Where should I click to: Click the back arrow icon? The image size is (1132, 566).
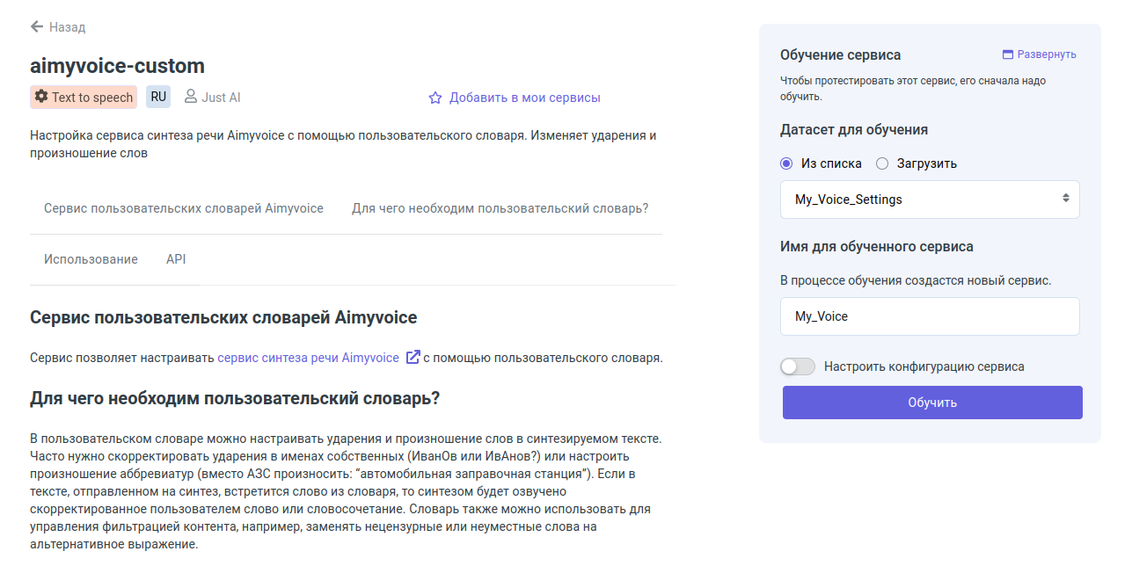coord(37,26)
